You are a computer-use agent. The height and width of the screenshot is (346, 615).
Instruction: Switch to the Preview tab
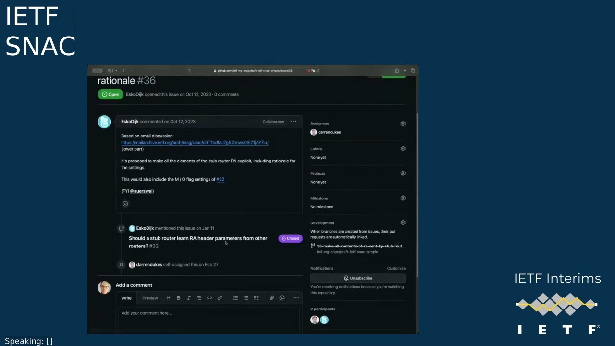coord(150,298)
